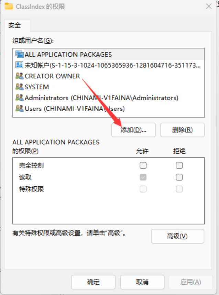This screenshot has width=219, height=295.
Task: Open advanced settings with 高级(V)
Action: (x=177, y=236)
